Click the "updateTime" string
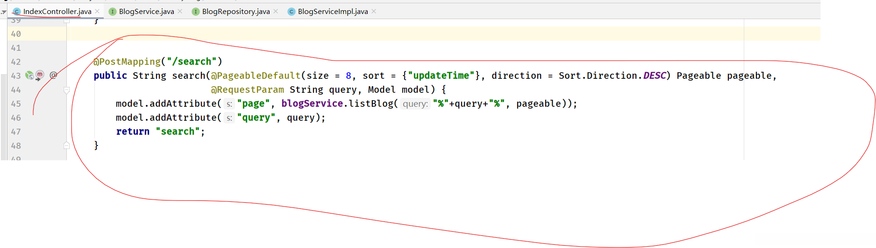The width and height of the screenshot is (876, 248). (x=441, y=76)
